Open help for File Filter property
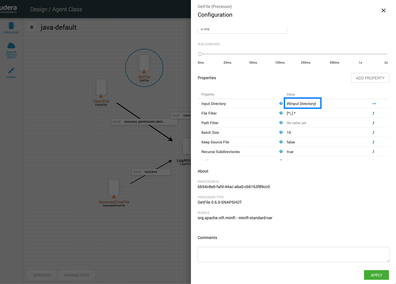 pyautogui.click(x=281, y=113)
